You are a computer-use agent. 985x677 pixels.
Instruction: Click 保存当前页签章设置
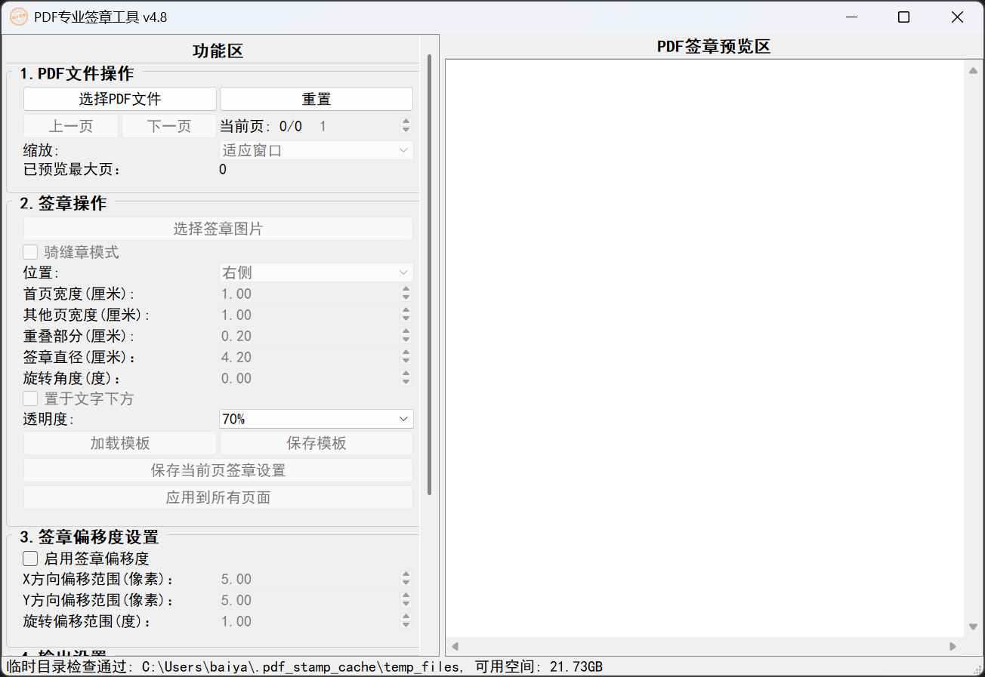(218, 470)
